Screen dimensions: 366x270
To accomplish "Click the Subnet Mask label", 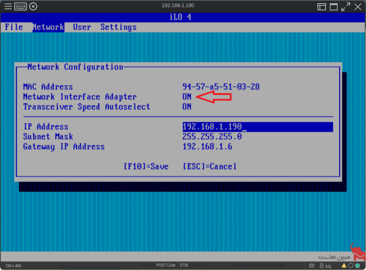I will [x=48, y=137].
